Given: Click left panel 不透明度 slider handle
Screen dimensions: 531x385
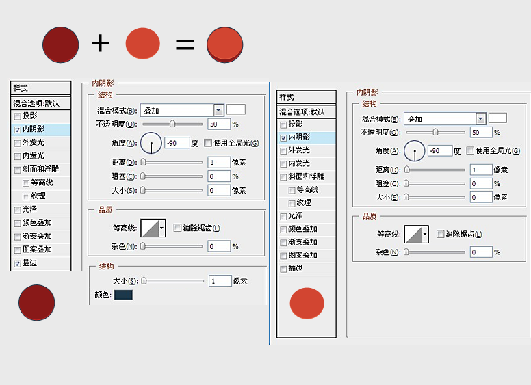Looking at the screenshot, I should (x=172, y=124).
